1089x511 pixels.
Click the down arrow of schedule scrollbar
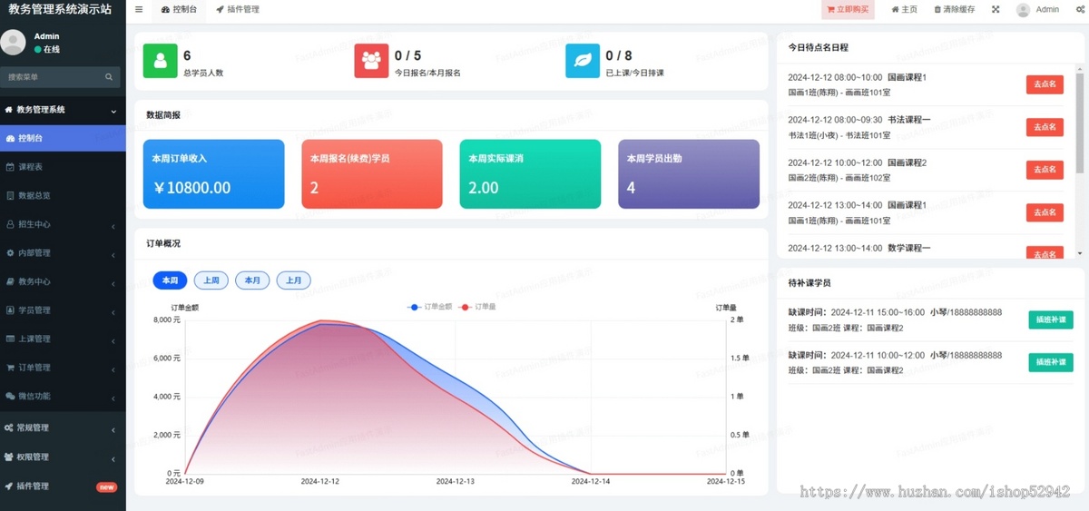(x=1080, y=253)
